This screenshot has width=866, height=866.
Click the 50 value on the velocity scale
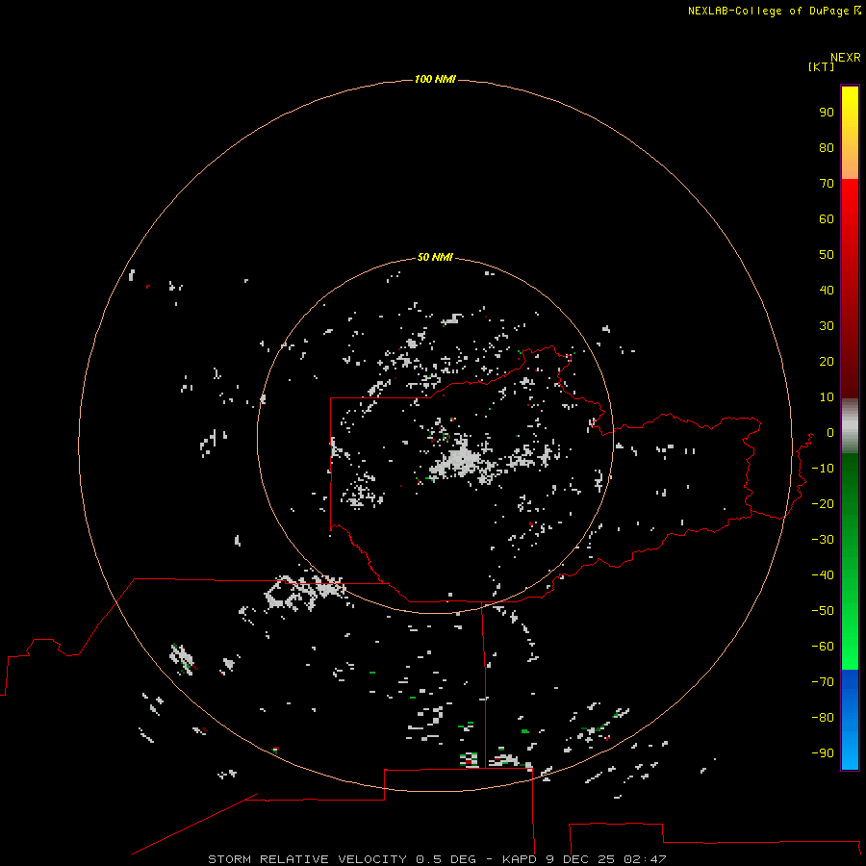827,255
